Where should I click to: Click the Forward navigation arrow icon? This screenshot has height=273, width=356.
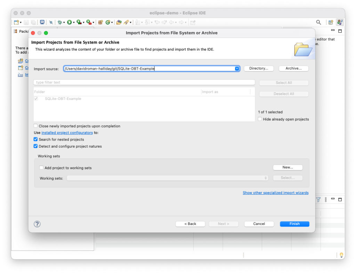pyautogui.click(x=181, y=22)
